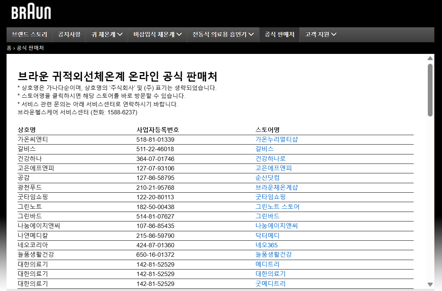Viewport: 442px width, 291px height.
Task: Expand the 고객 지원 dropdown menu
Action: pyautogui.click(x=320, y=35)
